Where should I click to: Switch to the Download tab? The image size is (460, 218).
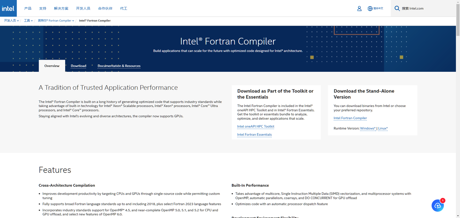[79, 66]
